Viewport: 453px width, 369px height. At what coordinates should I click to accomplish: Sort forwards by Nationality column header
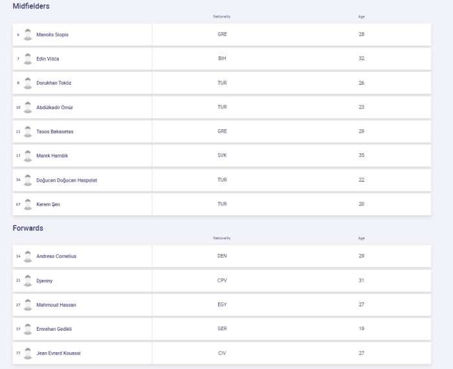(222, 238)
